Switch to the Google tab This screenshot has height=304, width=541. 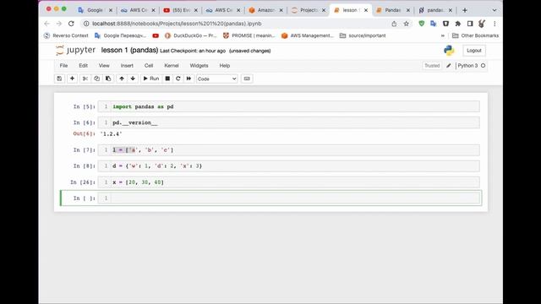point(95,10)
